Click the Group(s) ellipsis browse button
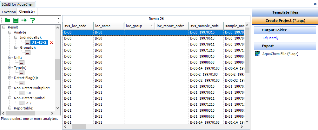The image size is (318, 130). tap(28, 53)
